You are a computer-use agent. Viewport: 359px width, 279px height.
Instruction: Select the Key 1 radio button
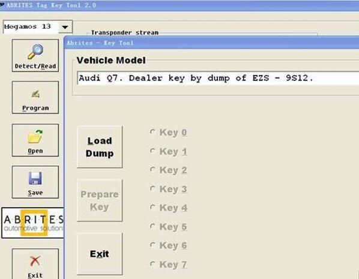pos(152,151)
